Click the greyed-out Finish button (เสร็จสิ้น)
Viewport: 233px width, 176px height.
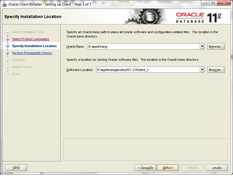pos(192,167)
